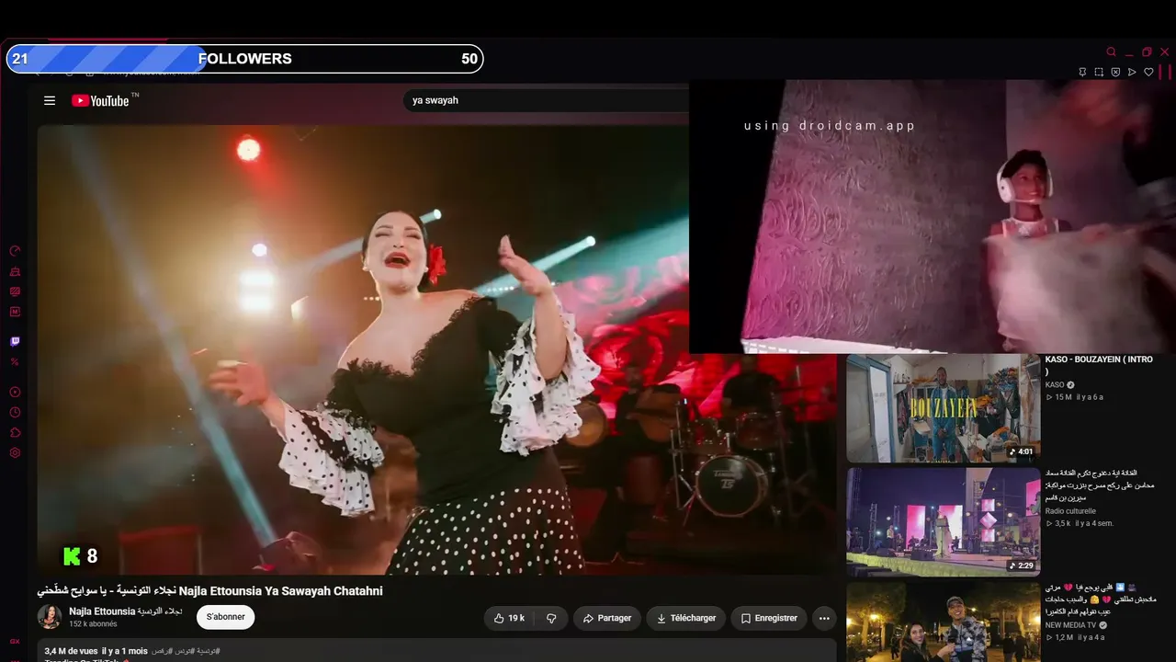Save video with the Enregistrer button
1176x662 pixels.
[x=769, y=619]
